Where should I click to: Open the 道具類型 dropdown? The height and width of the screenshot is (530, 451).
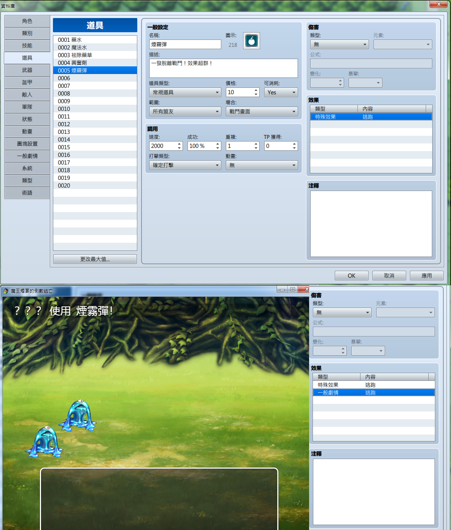pos(185,92)
